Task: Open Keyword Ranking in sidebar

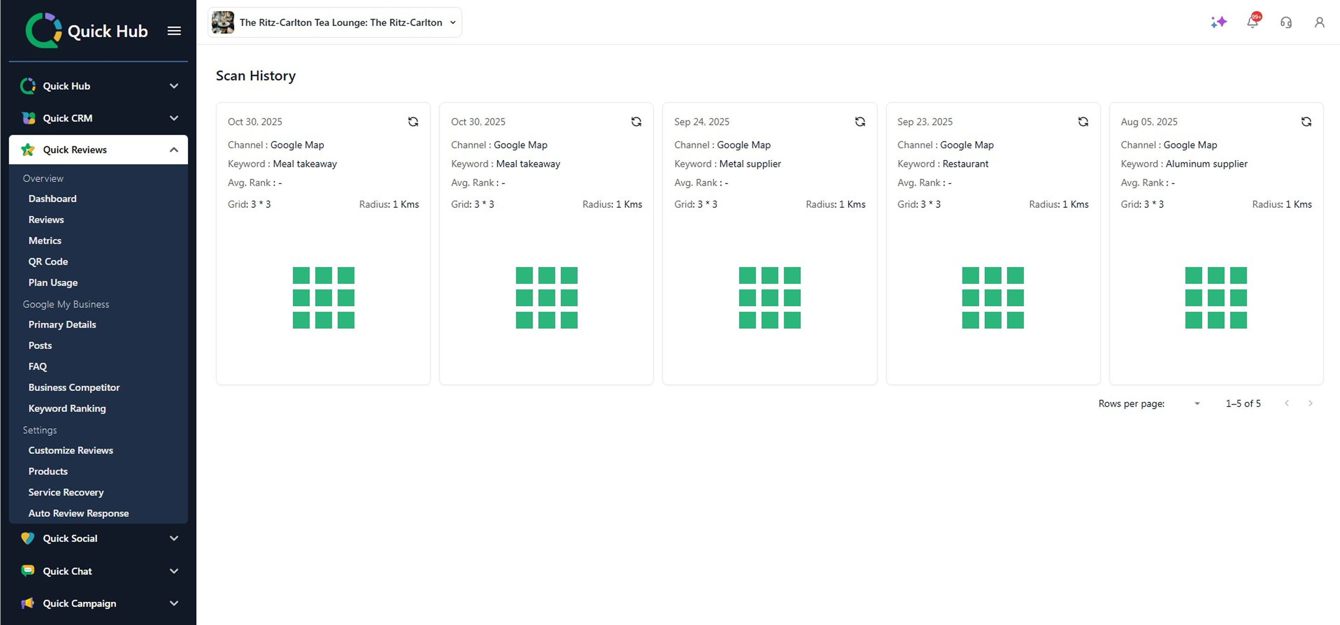Action: [67, 409]
